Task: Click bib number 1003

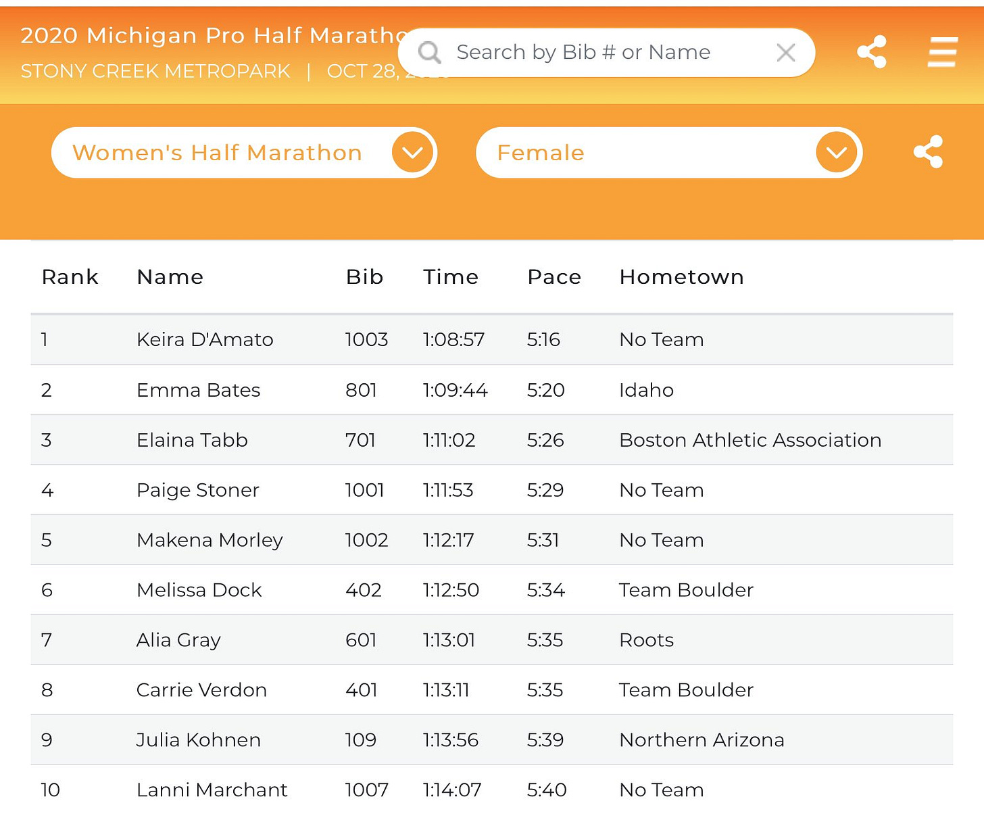Action: tap(367, 339)
